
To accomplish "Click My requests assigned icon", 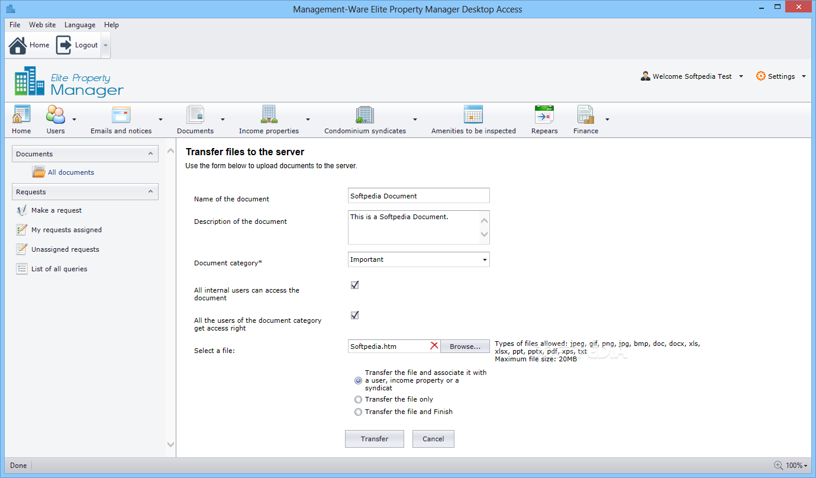I will pos(22,230).
